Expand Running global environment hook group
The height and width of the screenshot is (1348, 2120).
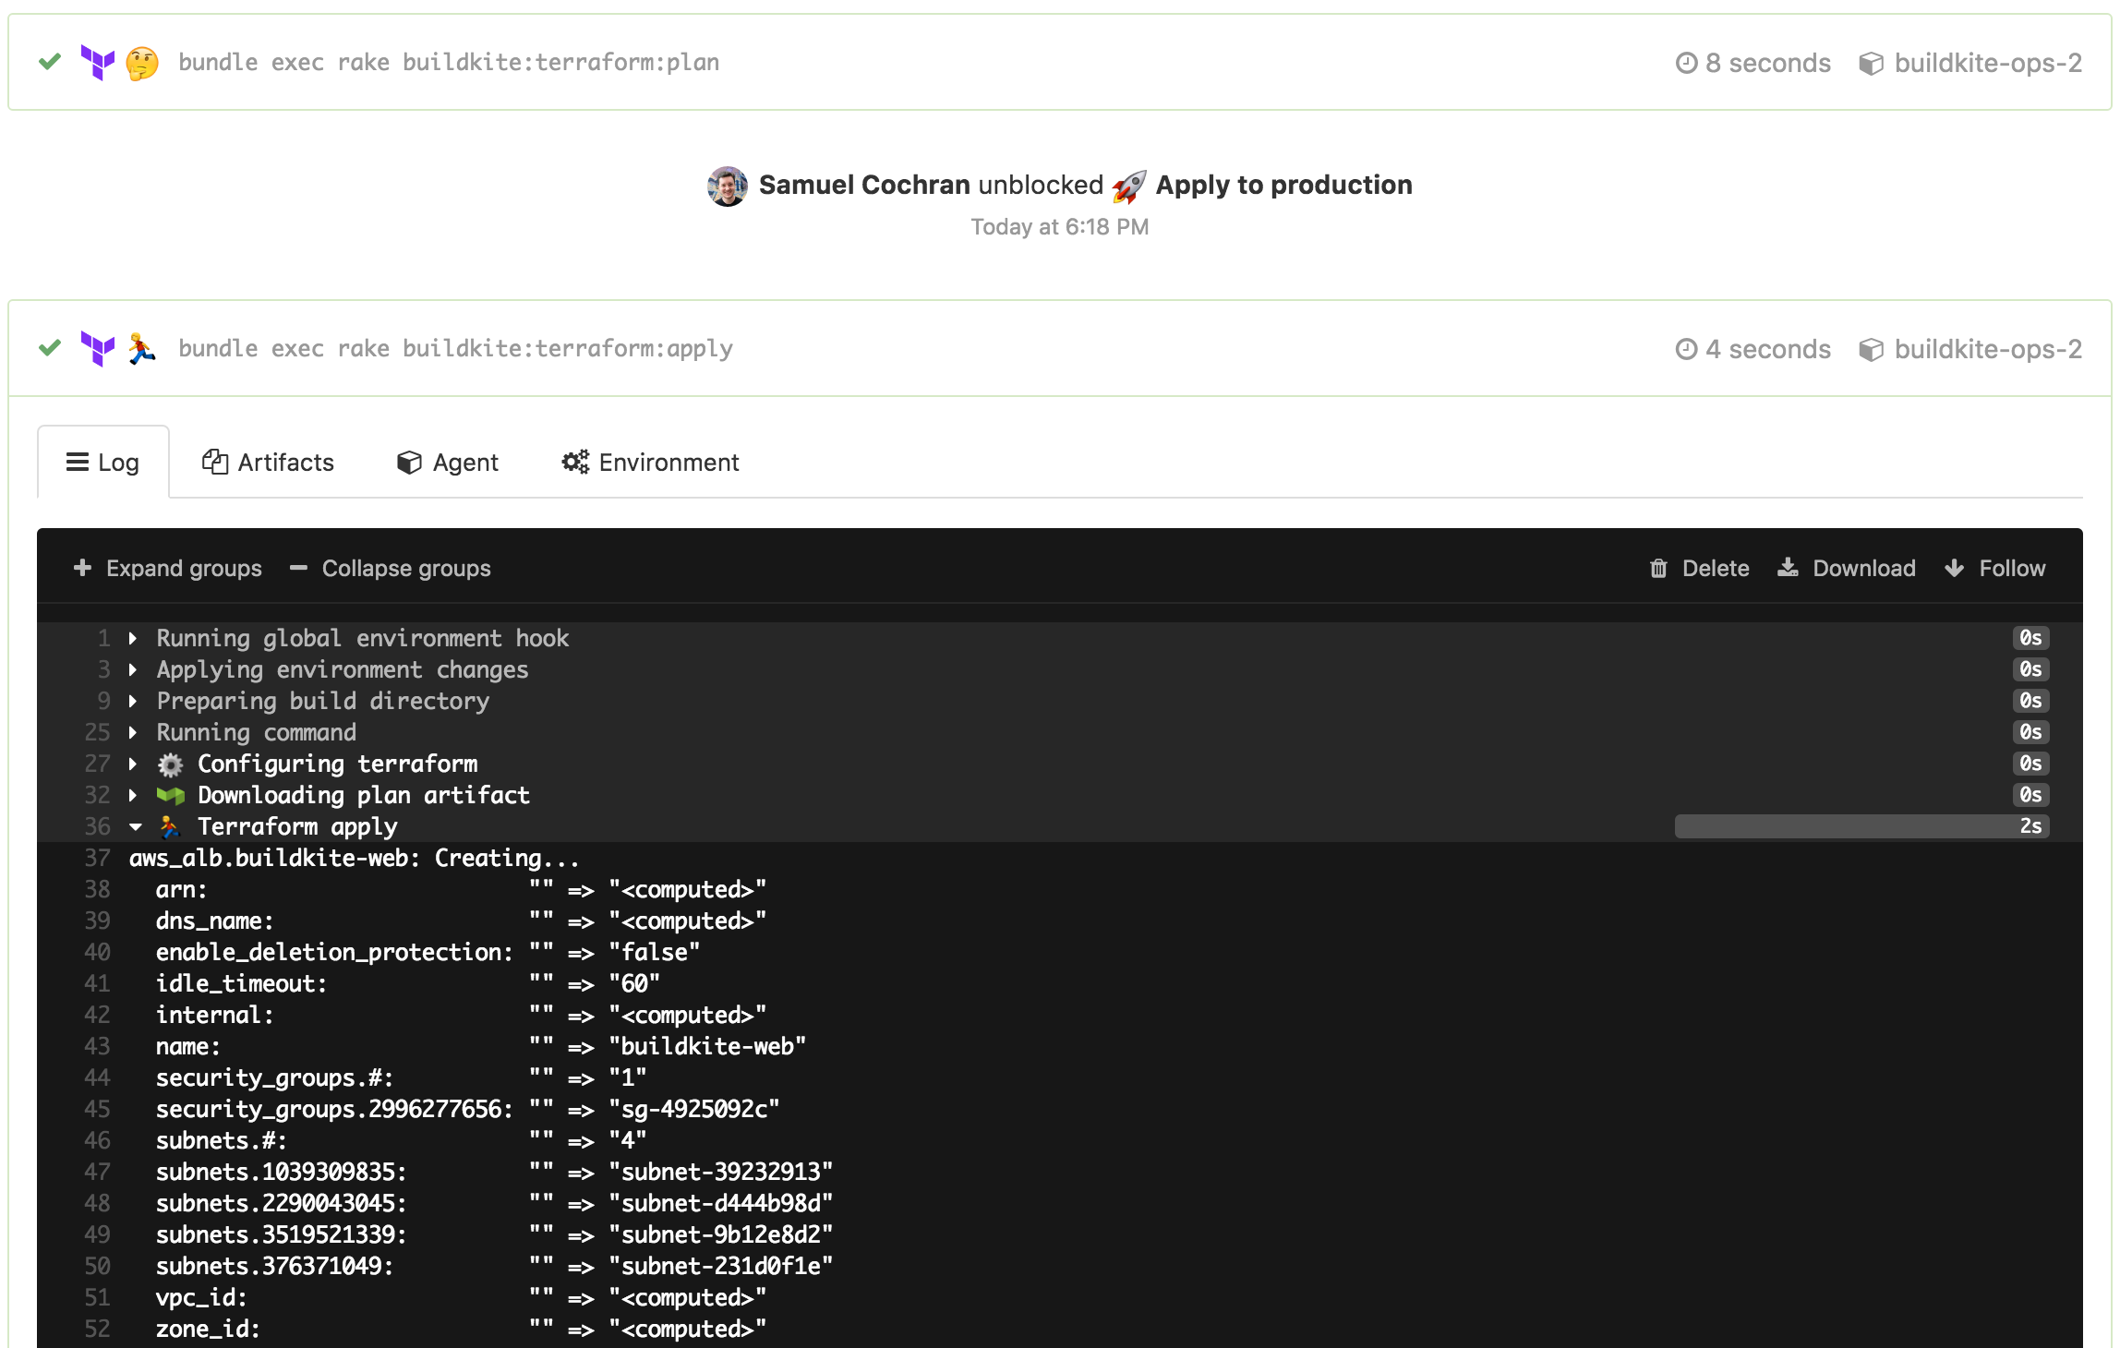(x=133, y=639)
